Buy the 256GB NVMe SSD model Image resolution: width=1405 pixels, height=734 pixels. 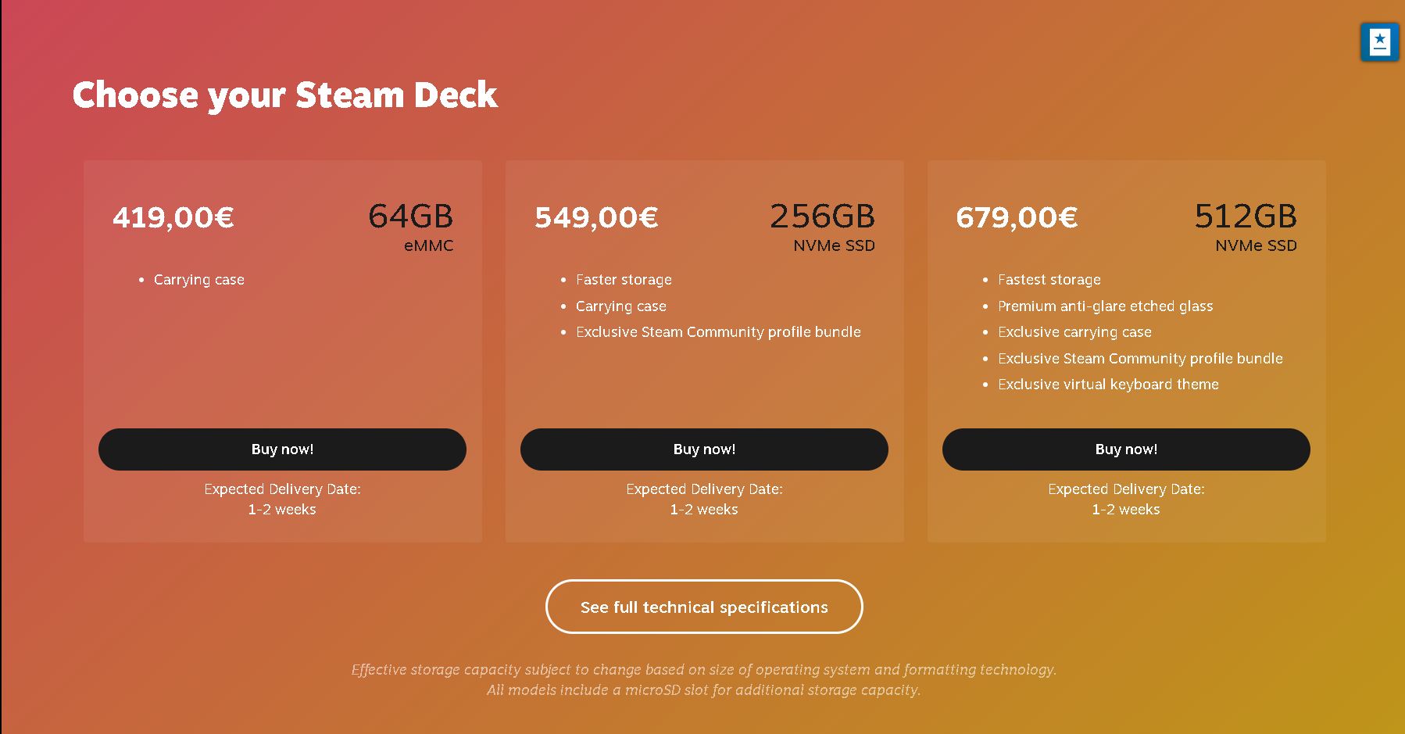click(x=703, y=449)
